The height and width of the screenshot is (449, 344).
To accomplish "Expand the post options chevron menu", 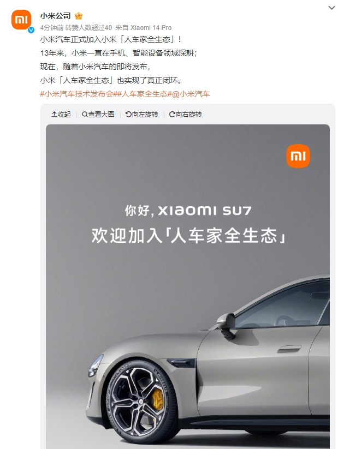I will (331, 8).
